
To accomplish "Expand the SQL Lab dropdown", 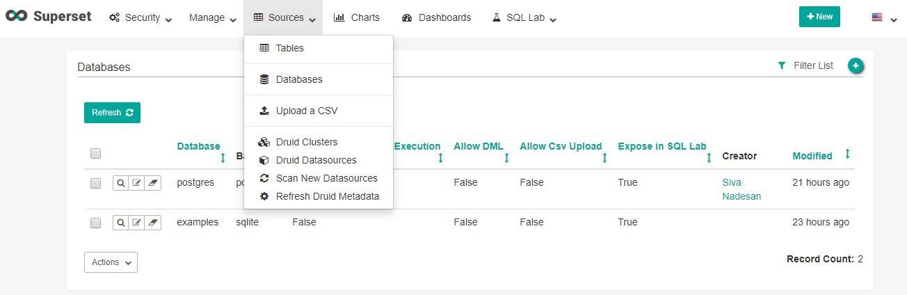I will pos(524,17).
